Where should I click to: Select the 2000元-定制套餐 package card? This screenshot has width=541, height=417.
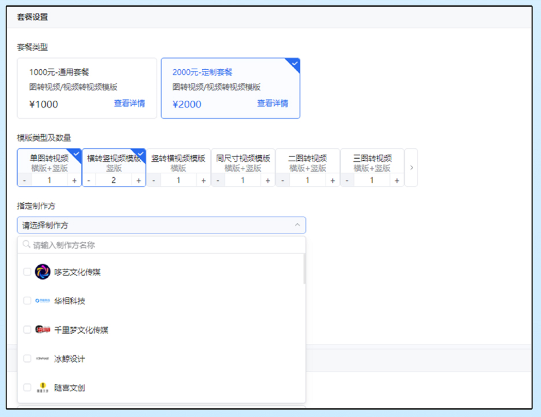coord(231,88)
